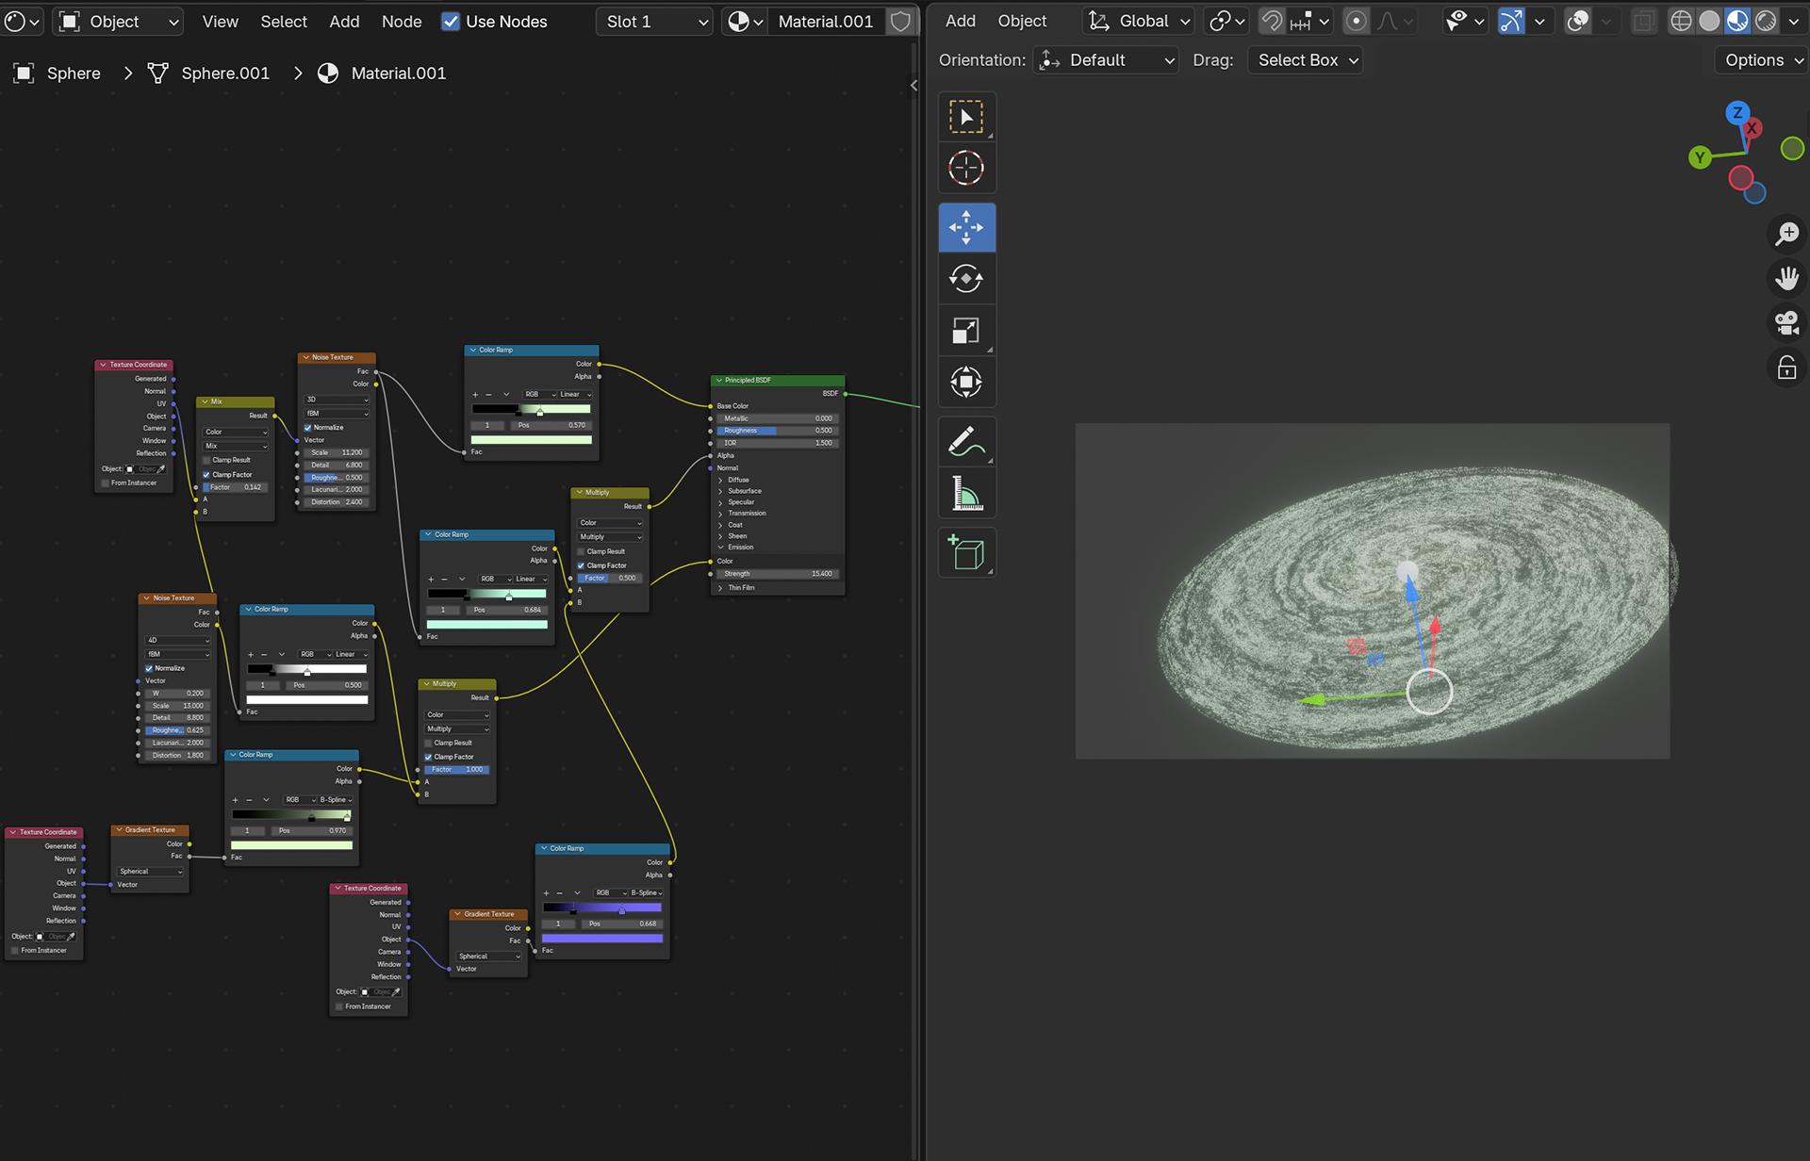1810x1161 pixels.
Task: Select the Annotate pencil tool
Action: pyautogui.click(x=966, y=441)
